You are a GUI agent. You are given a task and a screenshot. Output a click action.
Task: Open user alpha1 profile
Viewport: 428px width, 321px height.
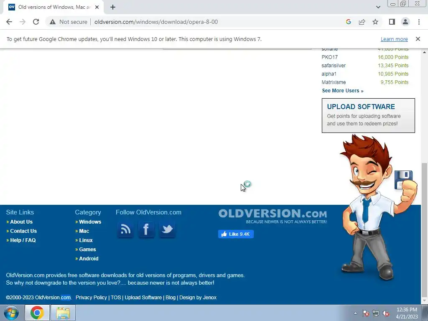(329, 74)
